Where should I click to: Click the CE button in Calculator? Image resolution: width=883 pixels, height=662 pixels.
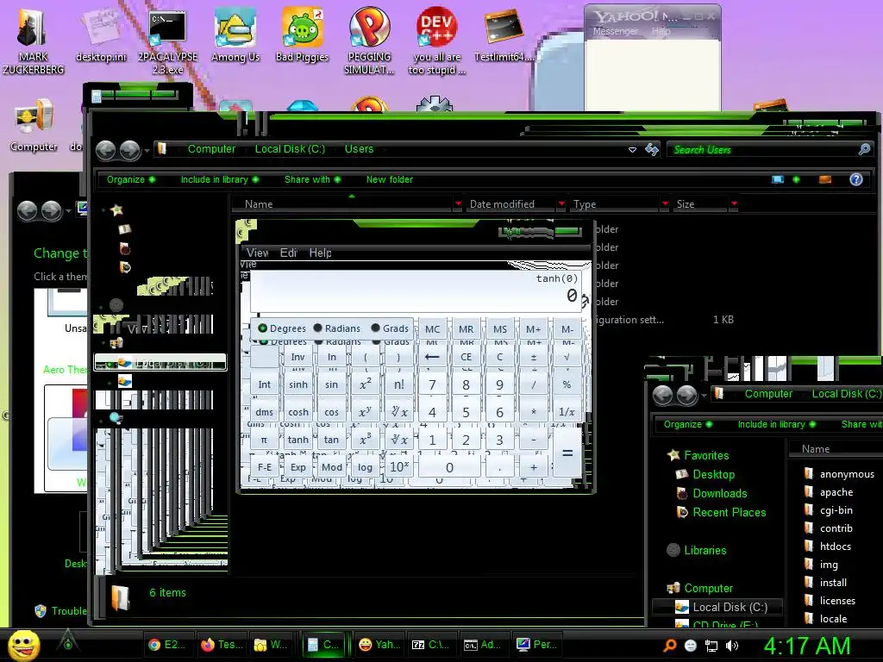[466, 357]
